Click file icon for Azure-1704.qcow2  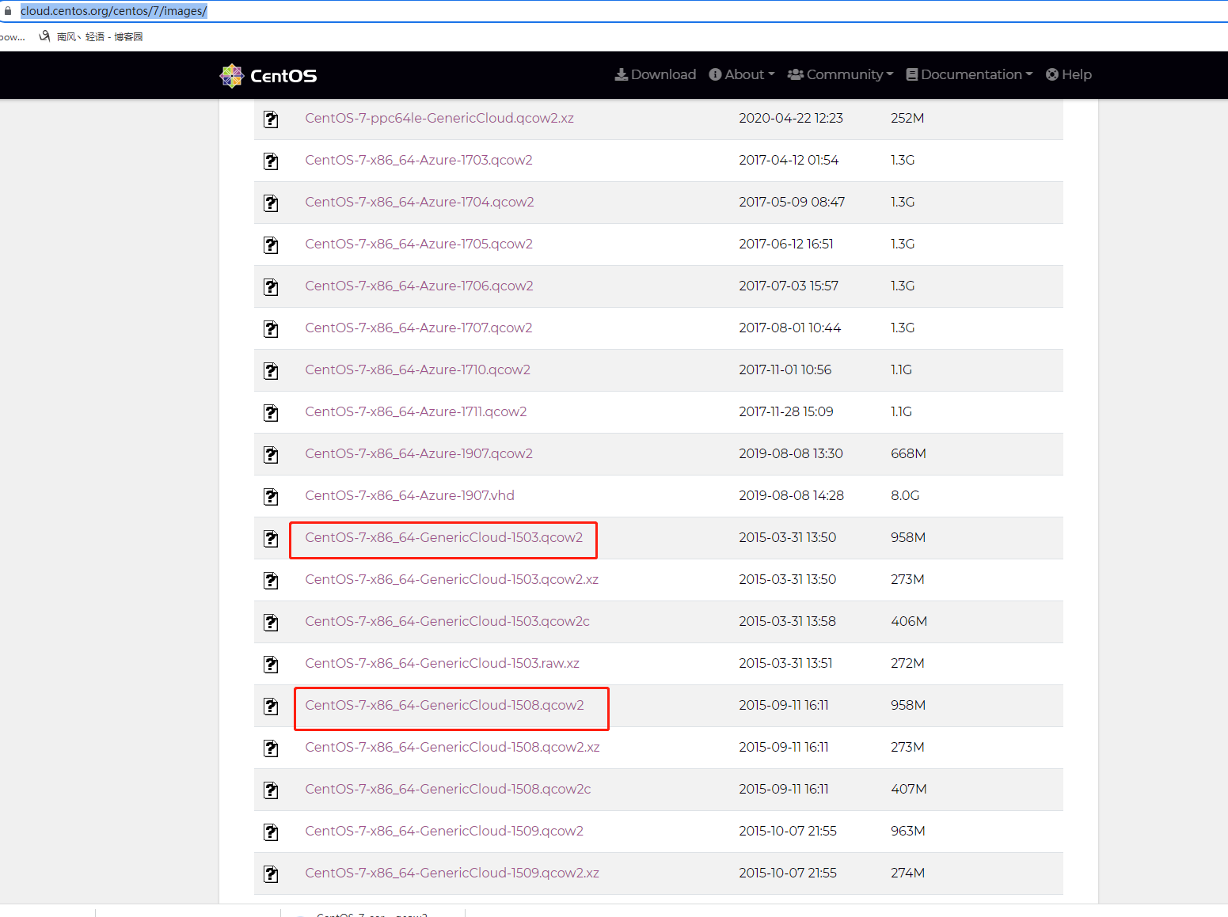point(271,203)
